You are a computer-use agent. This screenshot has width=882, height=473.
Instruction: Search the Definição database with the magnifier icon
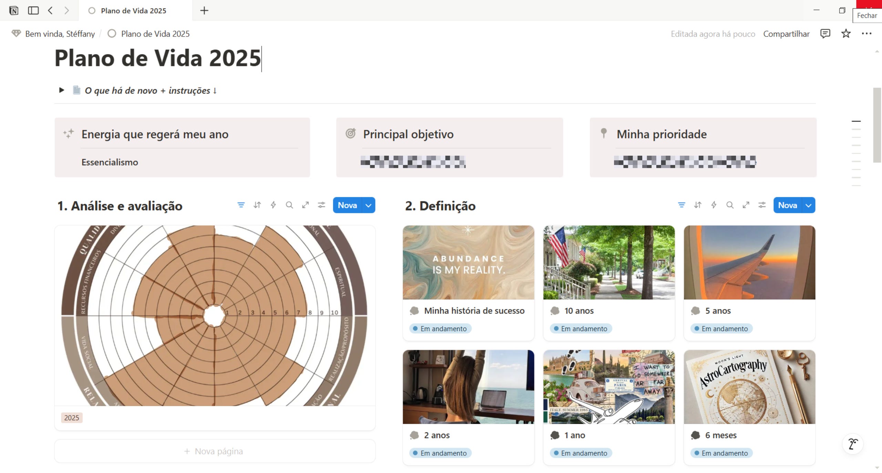[x=730, y=205]
